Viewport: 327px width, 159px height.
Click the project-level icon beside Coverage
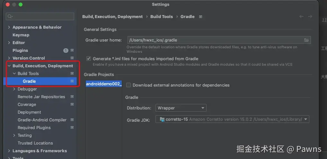[x=72, y=105]
